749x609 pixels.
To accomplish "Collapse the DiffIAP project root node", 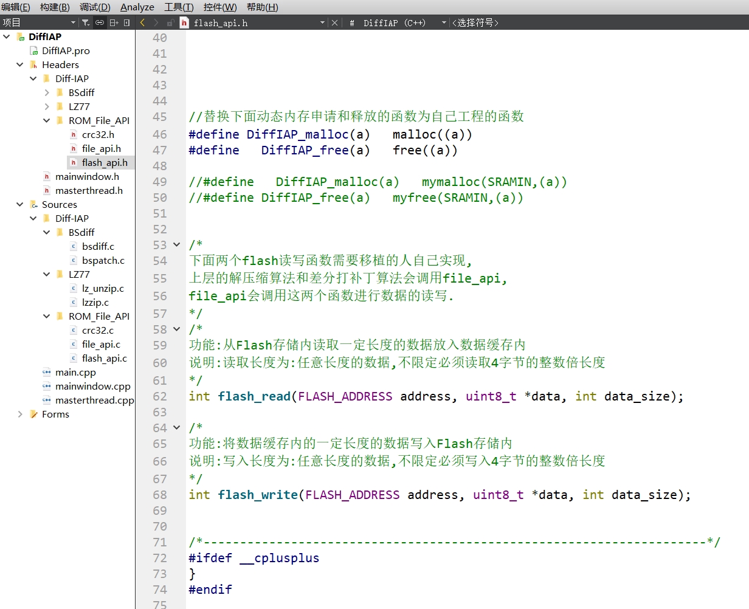I will click(7, 36).
